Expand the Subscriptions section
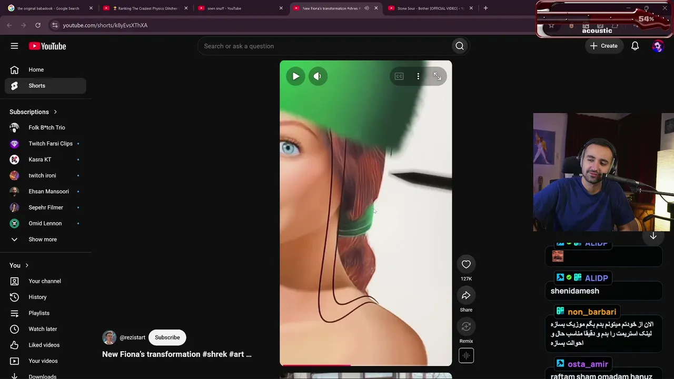Viewport: 674px width, 379px height. click(x=33, y=112)
